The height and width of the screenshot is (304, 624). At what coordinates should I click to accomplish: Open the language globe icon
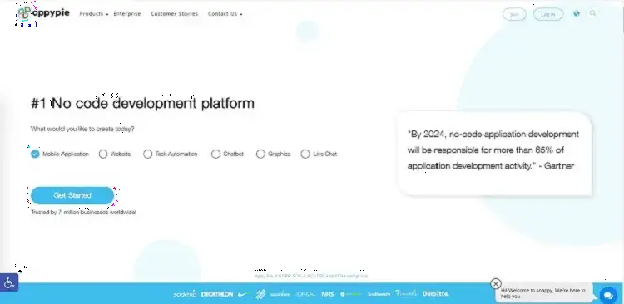577,13
